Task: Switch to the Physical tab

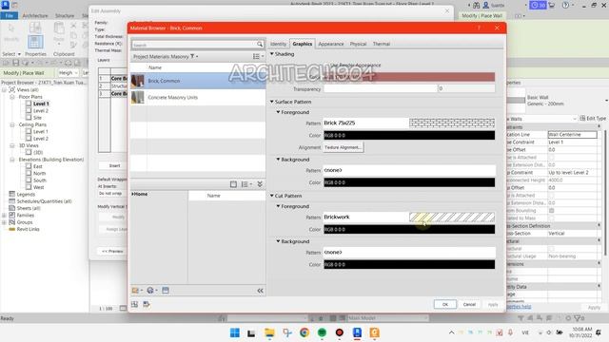Action: 358,44
